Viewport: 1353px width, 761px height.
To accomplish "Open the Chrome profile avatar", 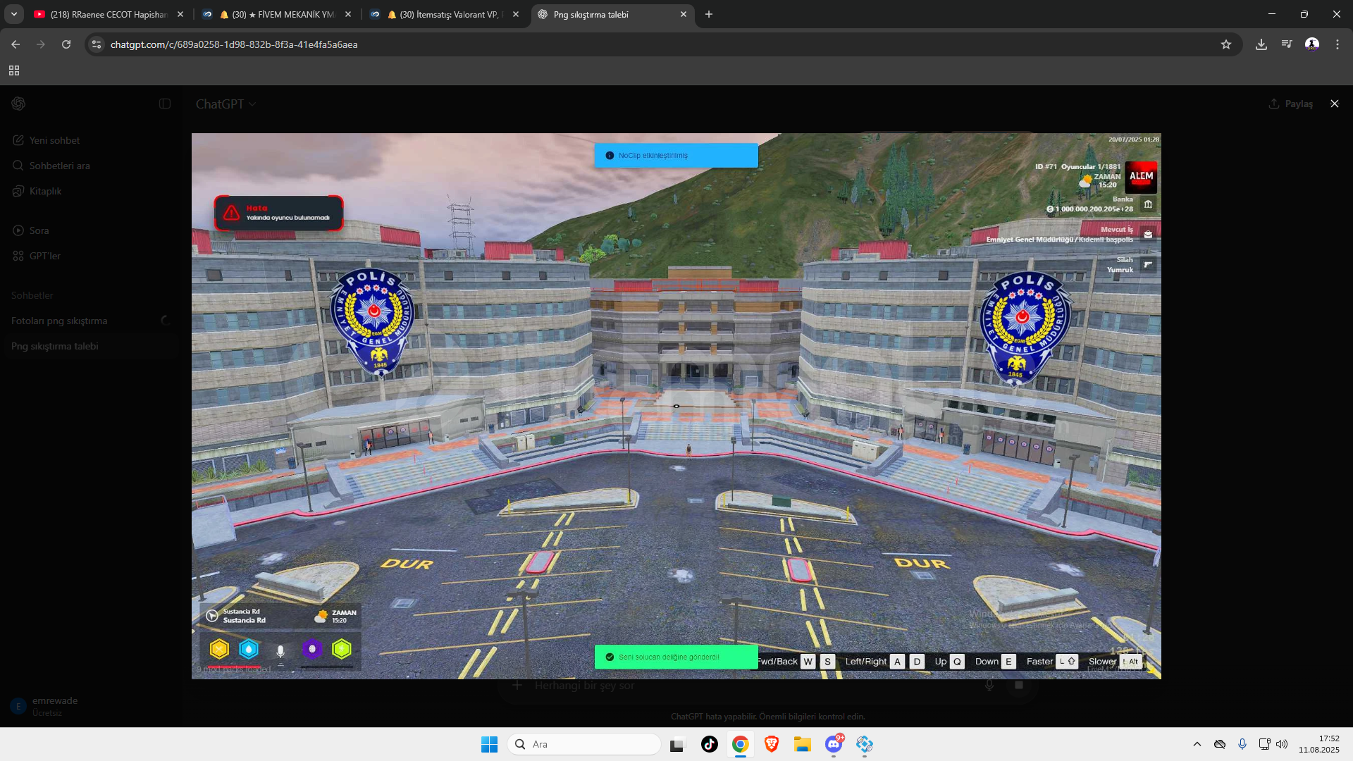I will pyautogui.click(x=1312, y=44).
